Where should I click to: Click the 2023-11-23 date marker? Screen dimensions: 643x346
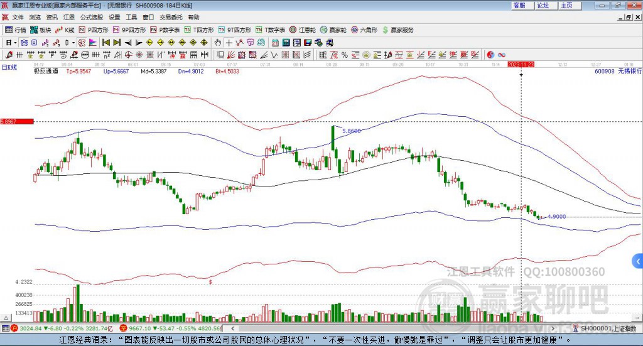[521, 65]
